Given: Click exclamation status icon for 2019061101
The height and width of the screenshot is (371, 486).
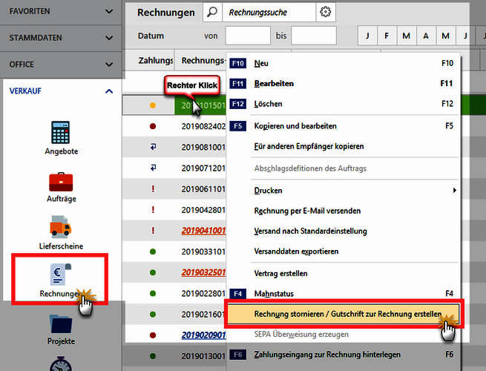Looking at the screenshot, I should coord(153,188).
